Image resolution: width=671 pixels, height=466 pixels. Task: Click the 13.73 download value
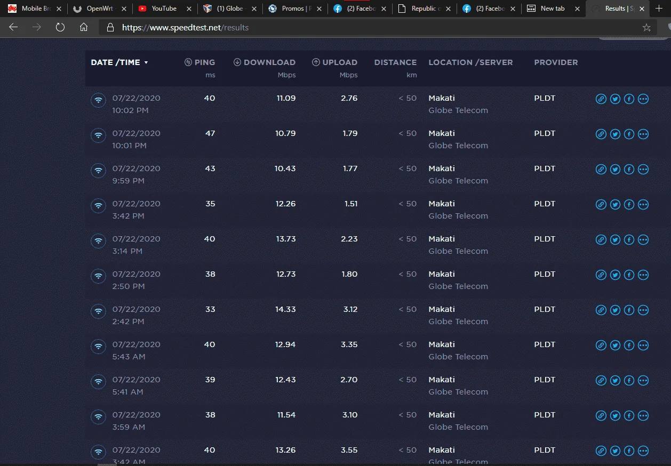(x=286, y=239)
